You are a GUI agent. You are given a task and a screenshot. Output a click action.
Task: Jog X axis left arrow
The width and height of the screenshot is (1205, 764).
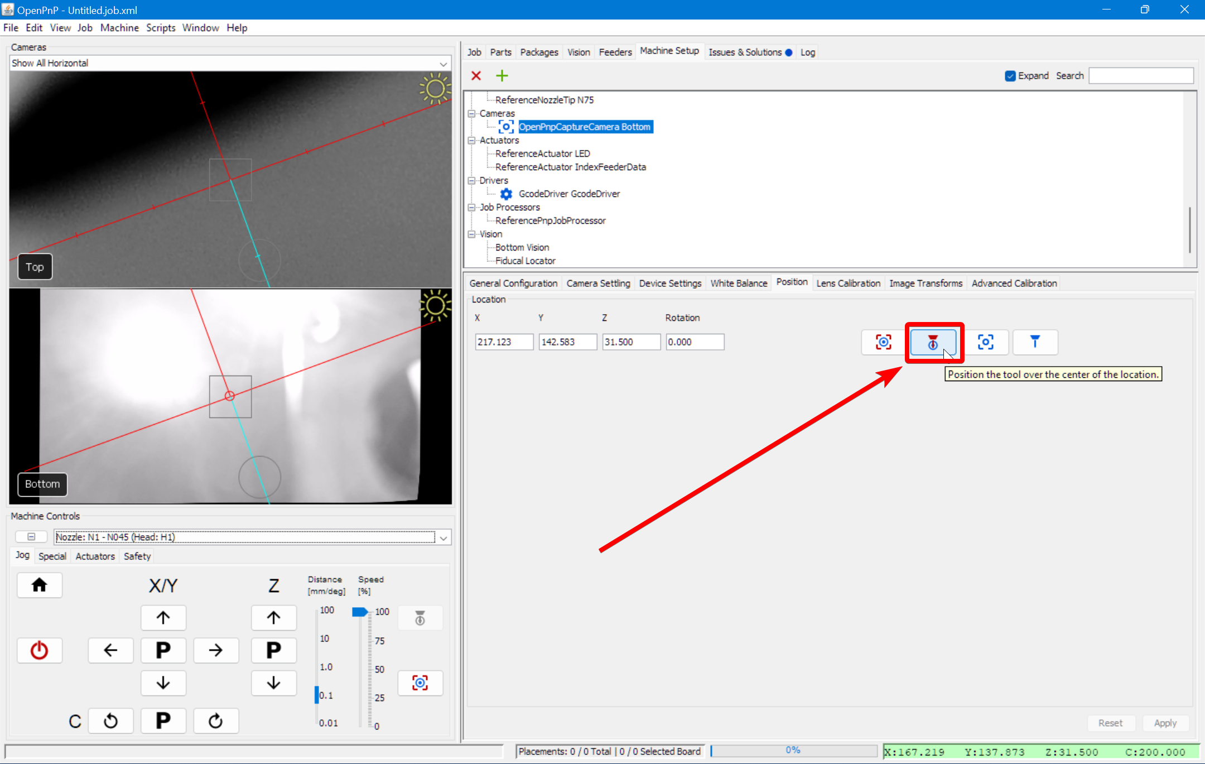(110, 650)
